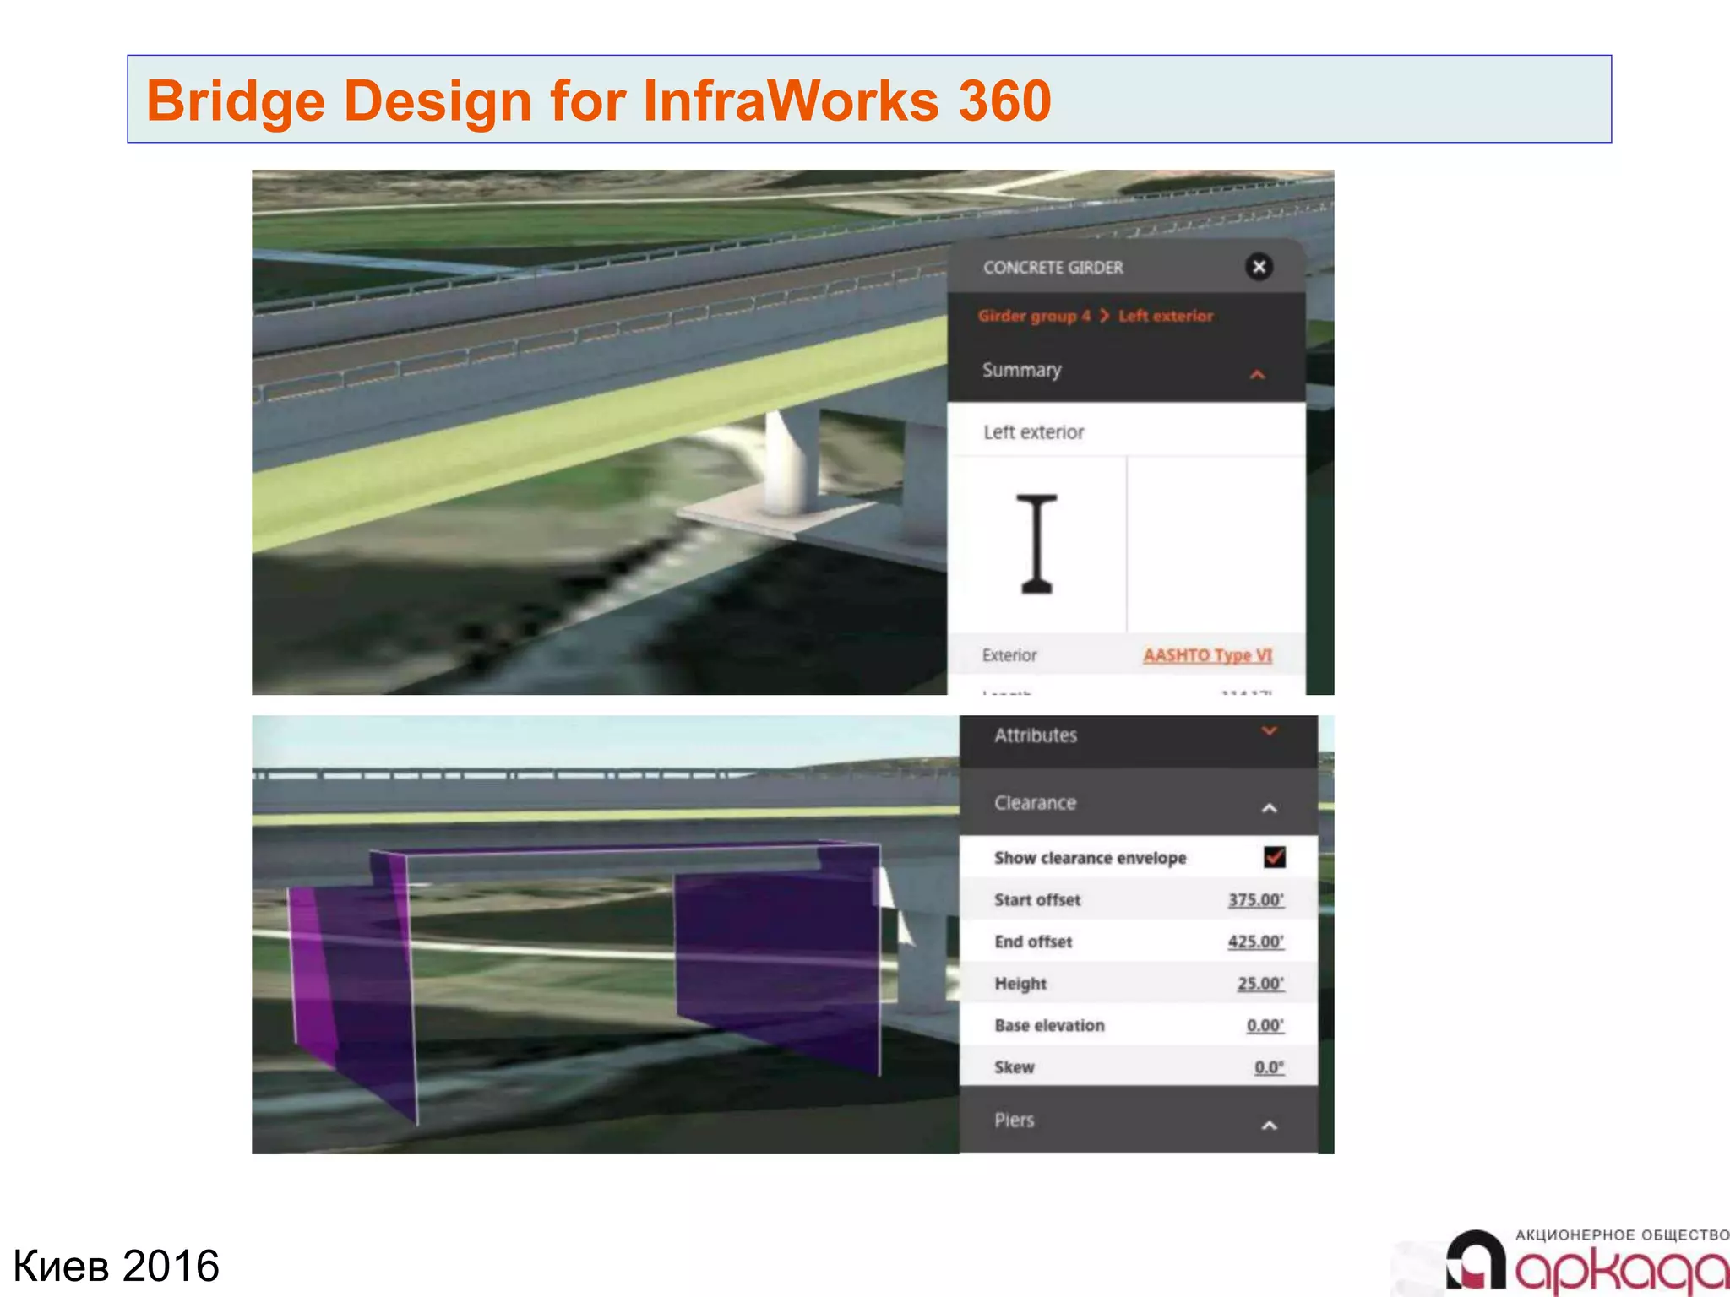This screenshot has width=1730, height=1297.
Task: Edit the Start offset value 375.00'
Action: (1256, 900)
